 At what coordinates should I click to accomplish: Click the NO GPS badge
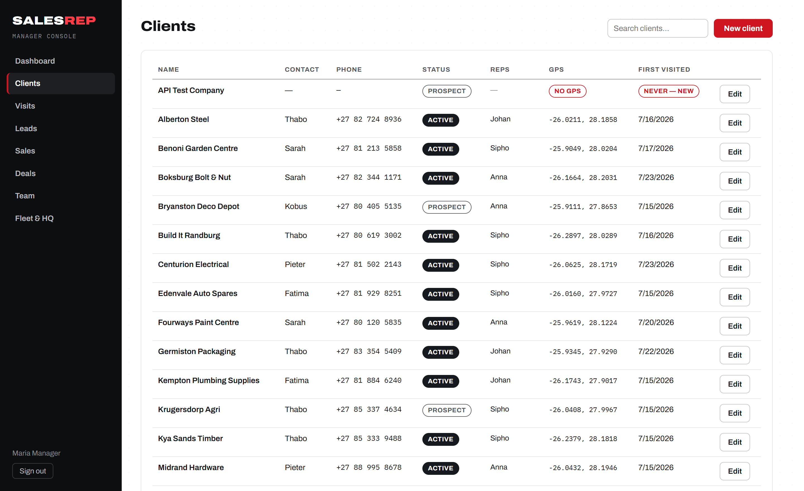tap(568, 91)
